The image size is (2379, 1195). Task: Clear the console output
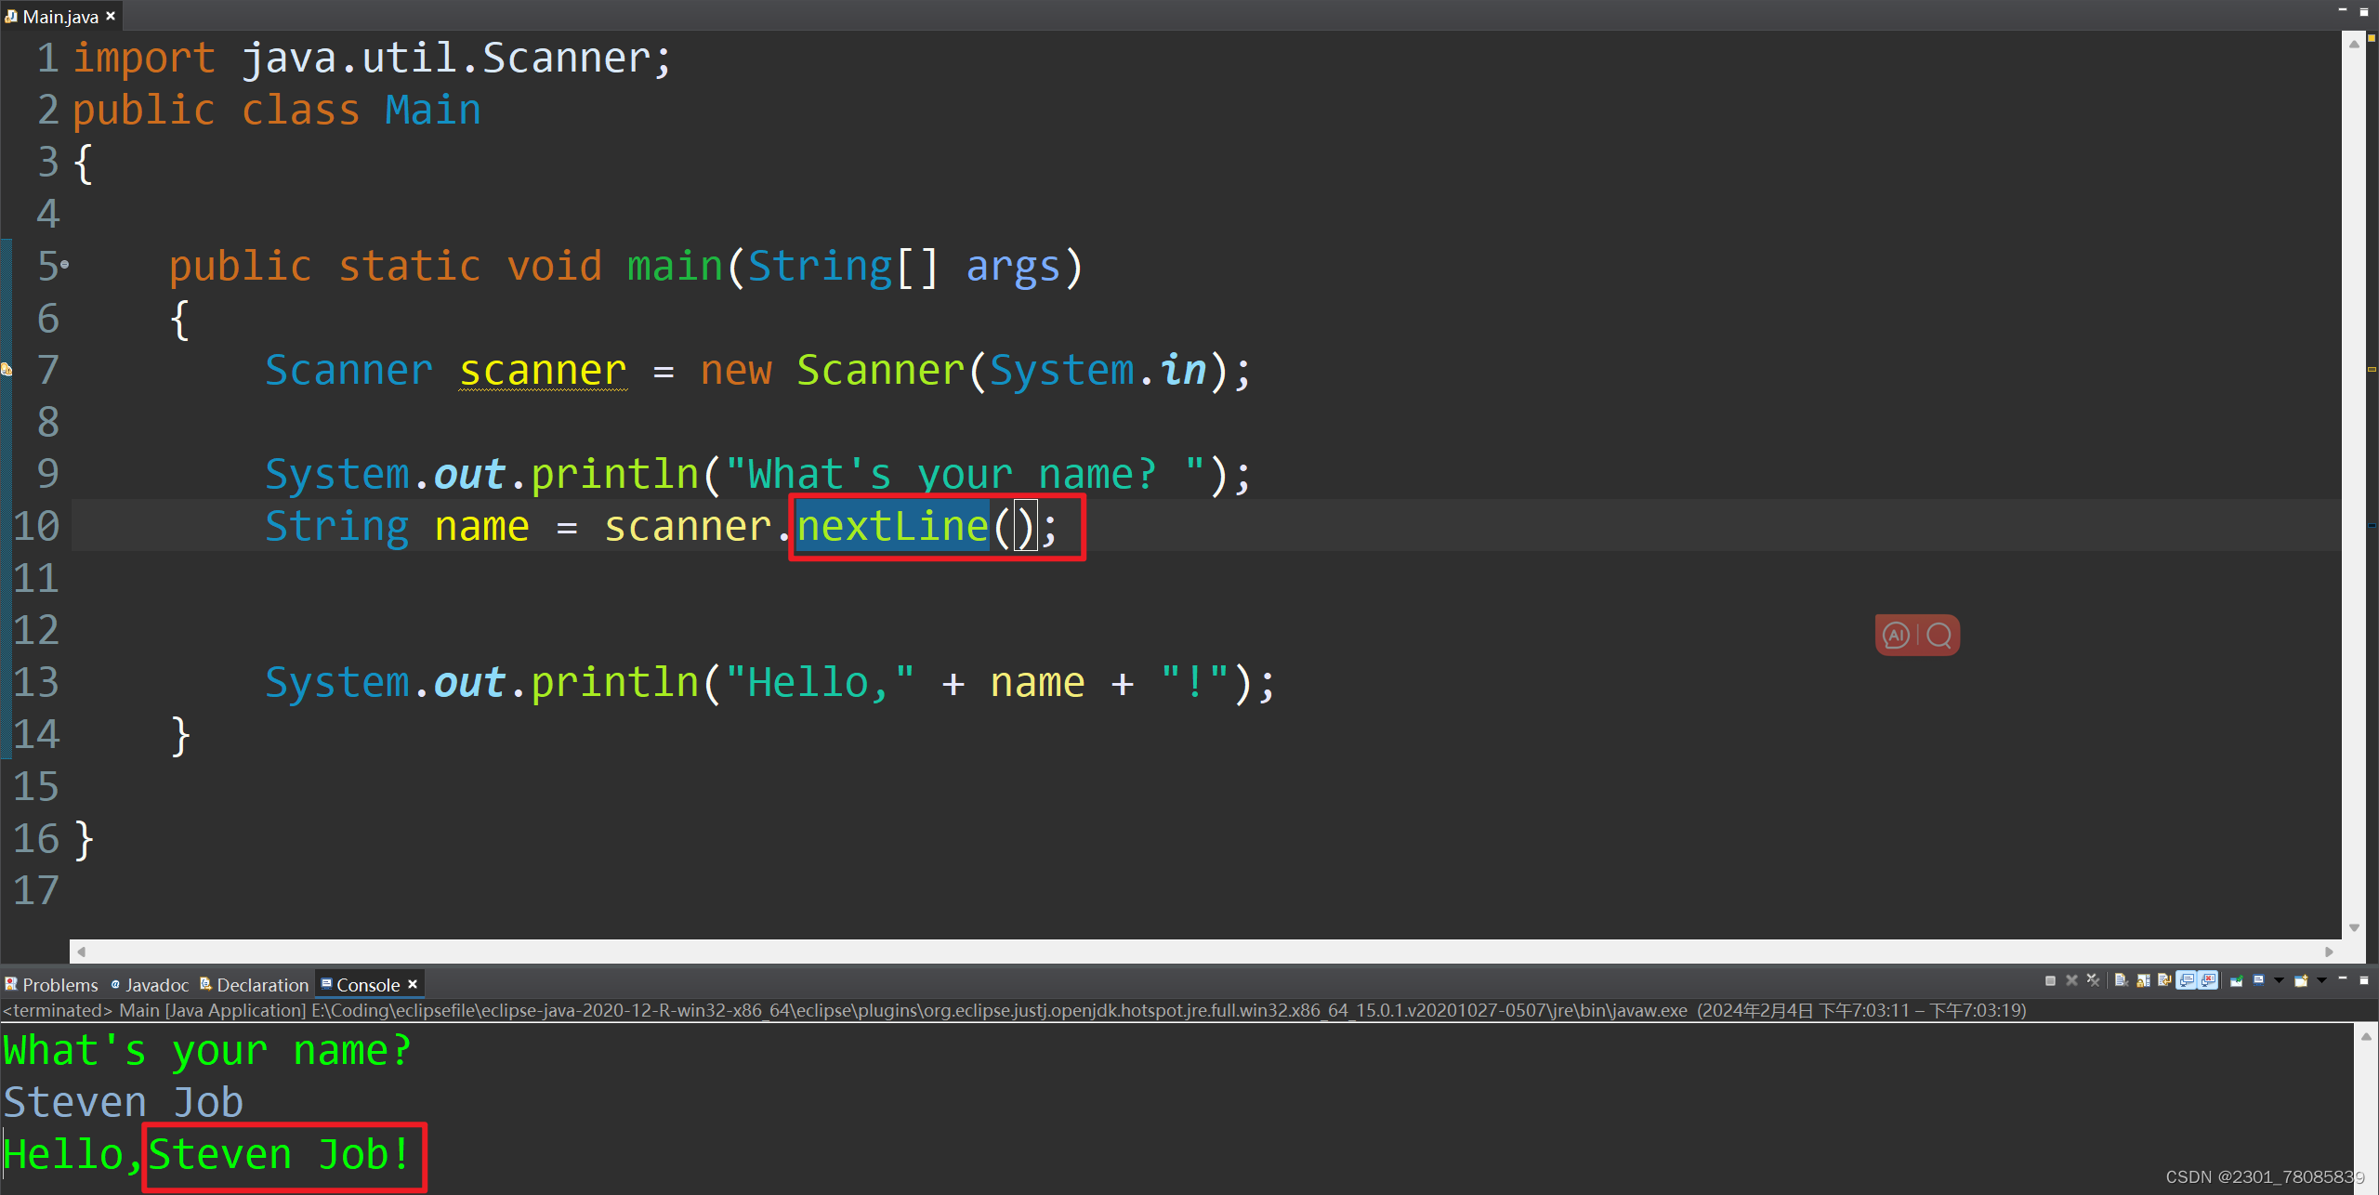(x=2122, y=980)
